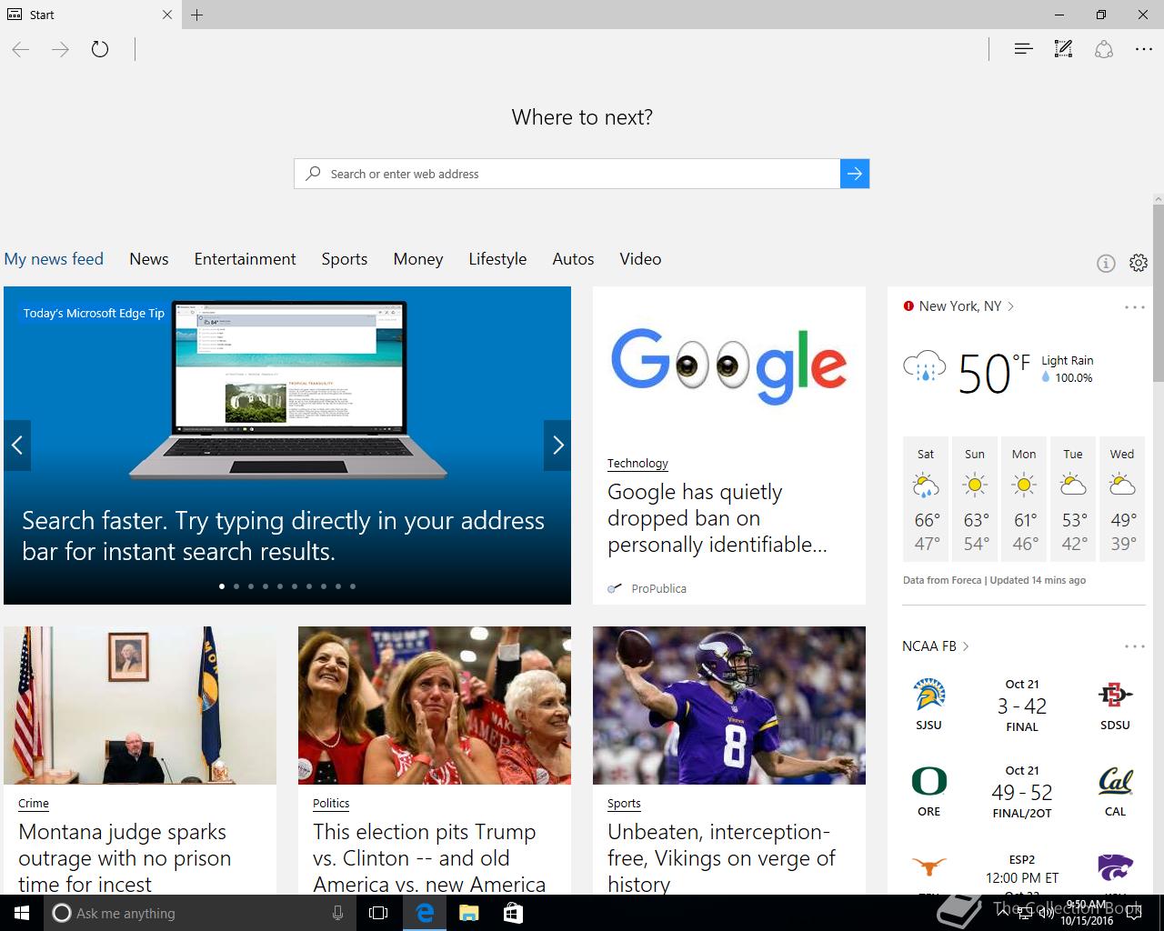Open 'This election pits Trump' headline
This screenshot has width=1164, height=931.
(x=429, y=857)
